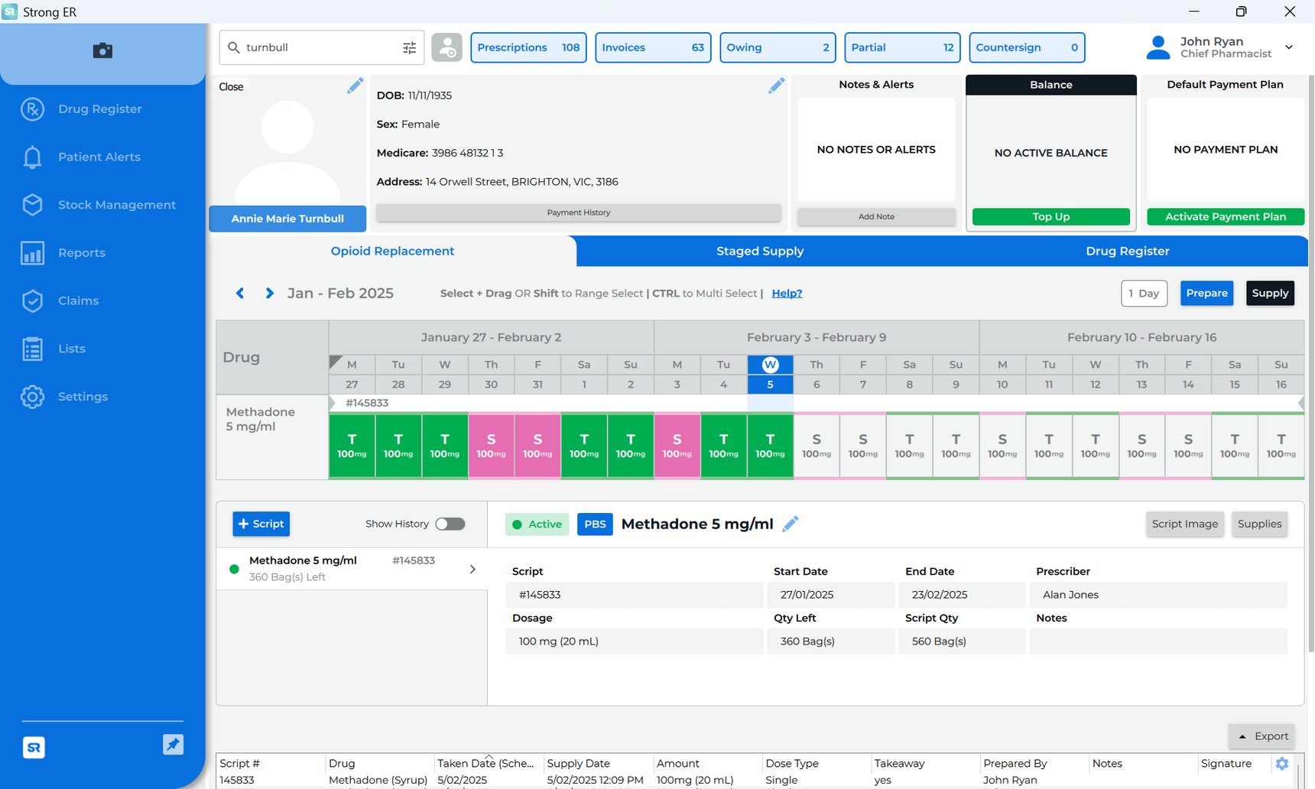The image size is (1315, 789).
Task: Expand Methadone script #145833 chevron
Action: (x=472, y=569)
